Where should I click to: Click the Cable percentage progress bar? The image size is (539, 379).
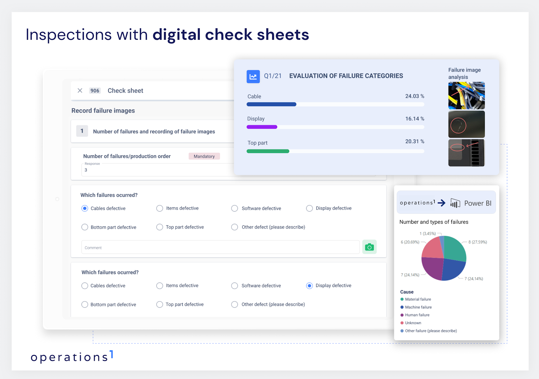coord(272,104)
